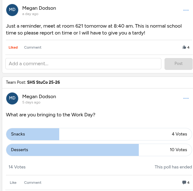Like the Work Day poll post
This screenshot has width=193, height=191.
click(x=13, y=183)
